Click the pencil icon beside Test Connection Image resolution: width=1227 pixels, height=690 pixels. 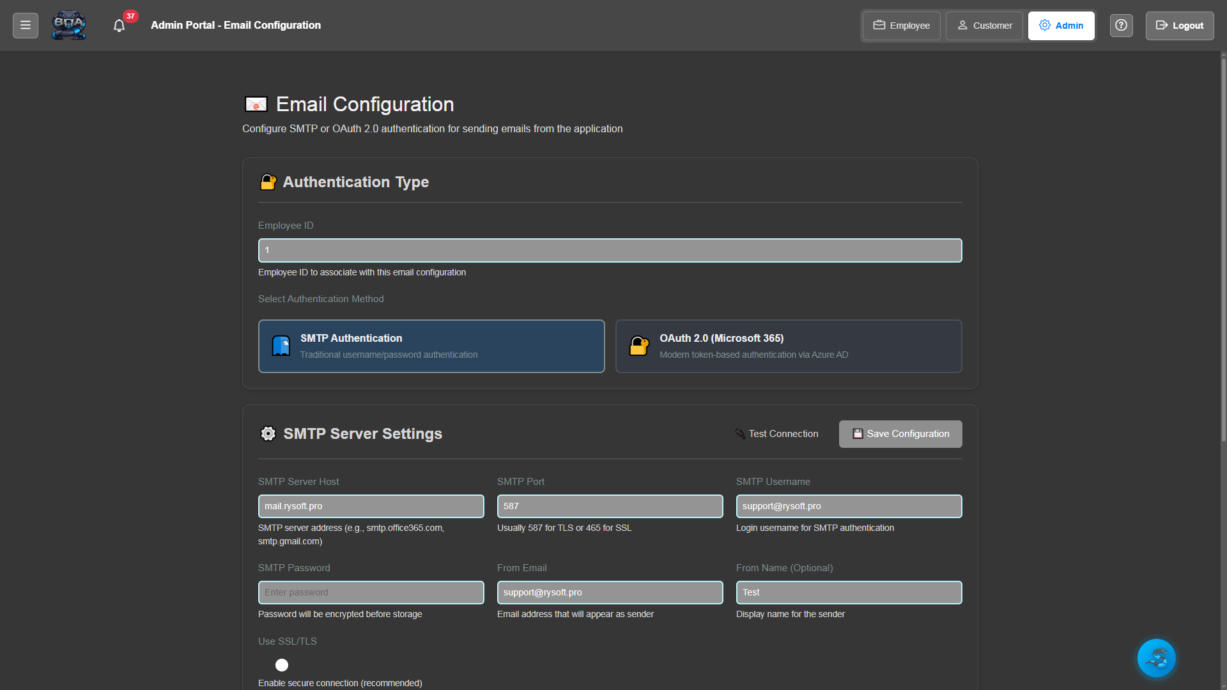740,433
